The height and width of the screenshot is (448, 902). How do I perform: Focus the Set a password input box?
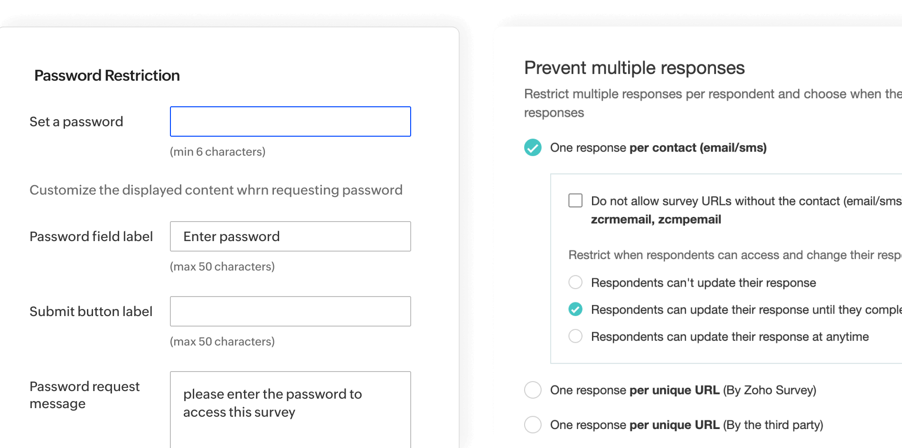click(x=290, y=121)
